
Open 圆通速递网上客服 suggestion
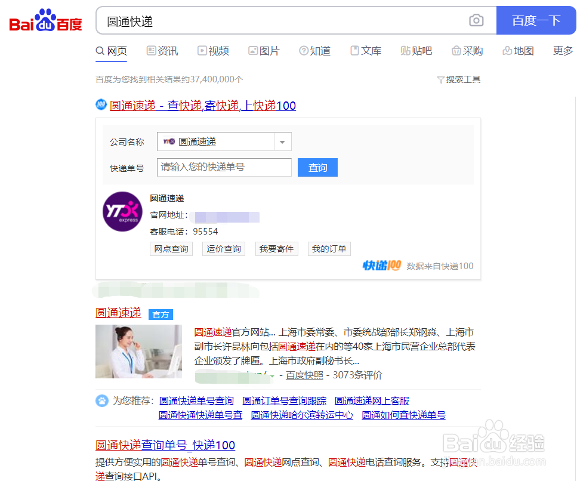point(372,400)
